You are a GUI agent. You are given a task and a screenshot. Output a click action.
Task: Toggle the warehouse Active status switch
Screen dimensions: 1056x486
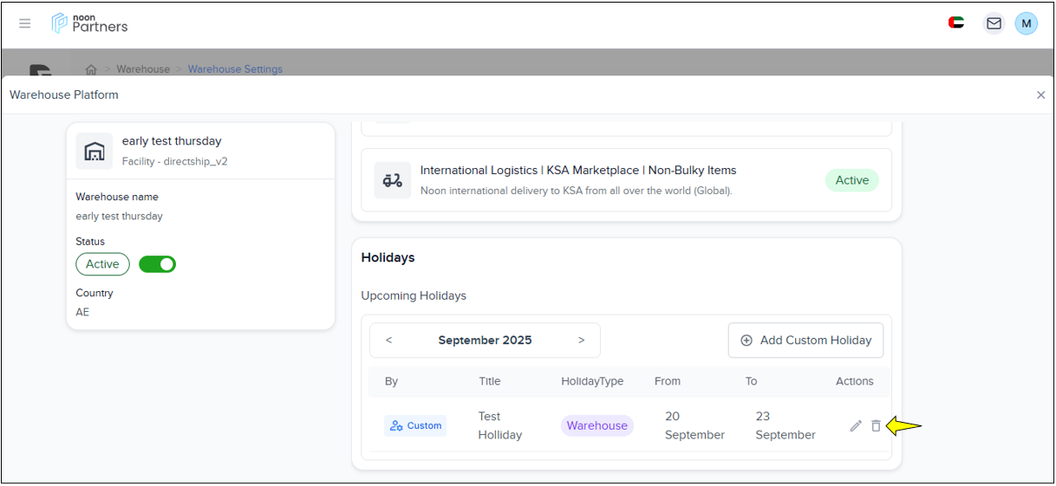(158, 264)
